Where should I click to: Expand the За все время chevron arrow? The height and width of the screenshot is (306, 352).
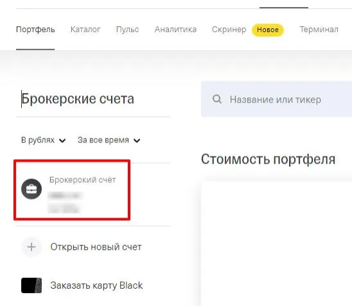tap(137, 140)
